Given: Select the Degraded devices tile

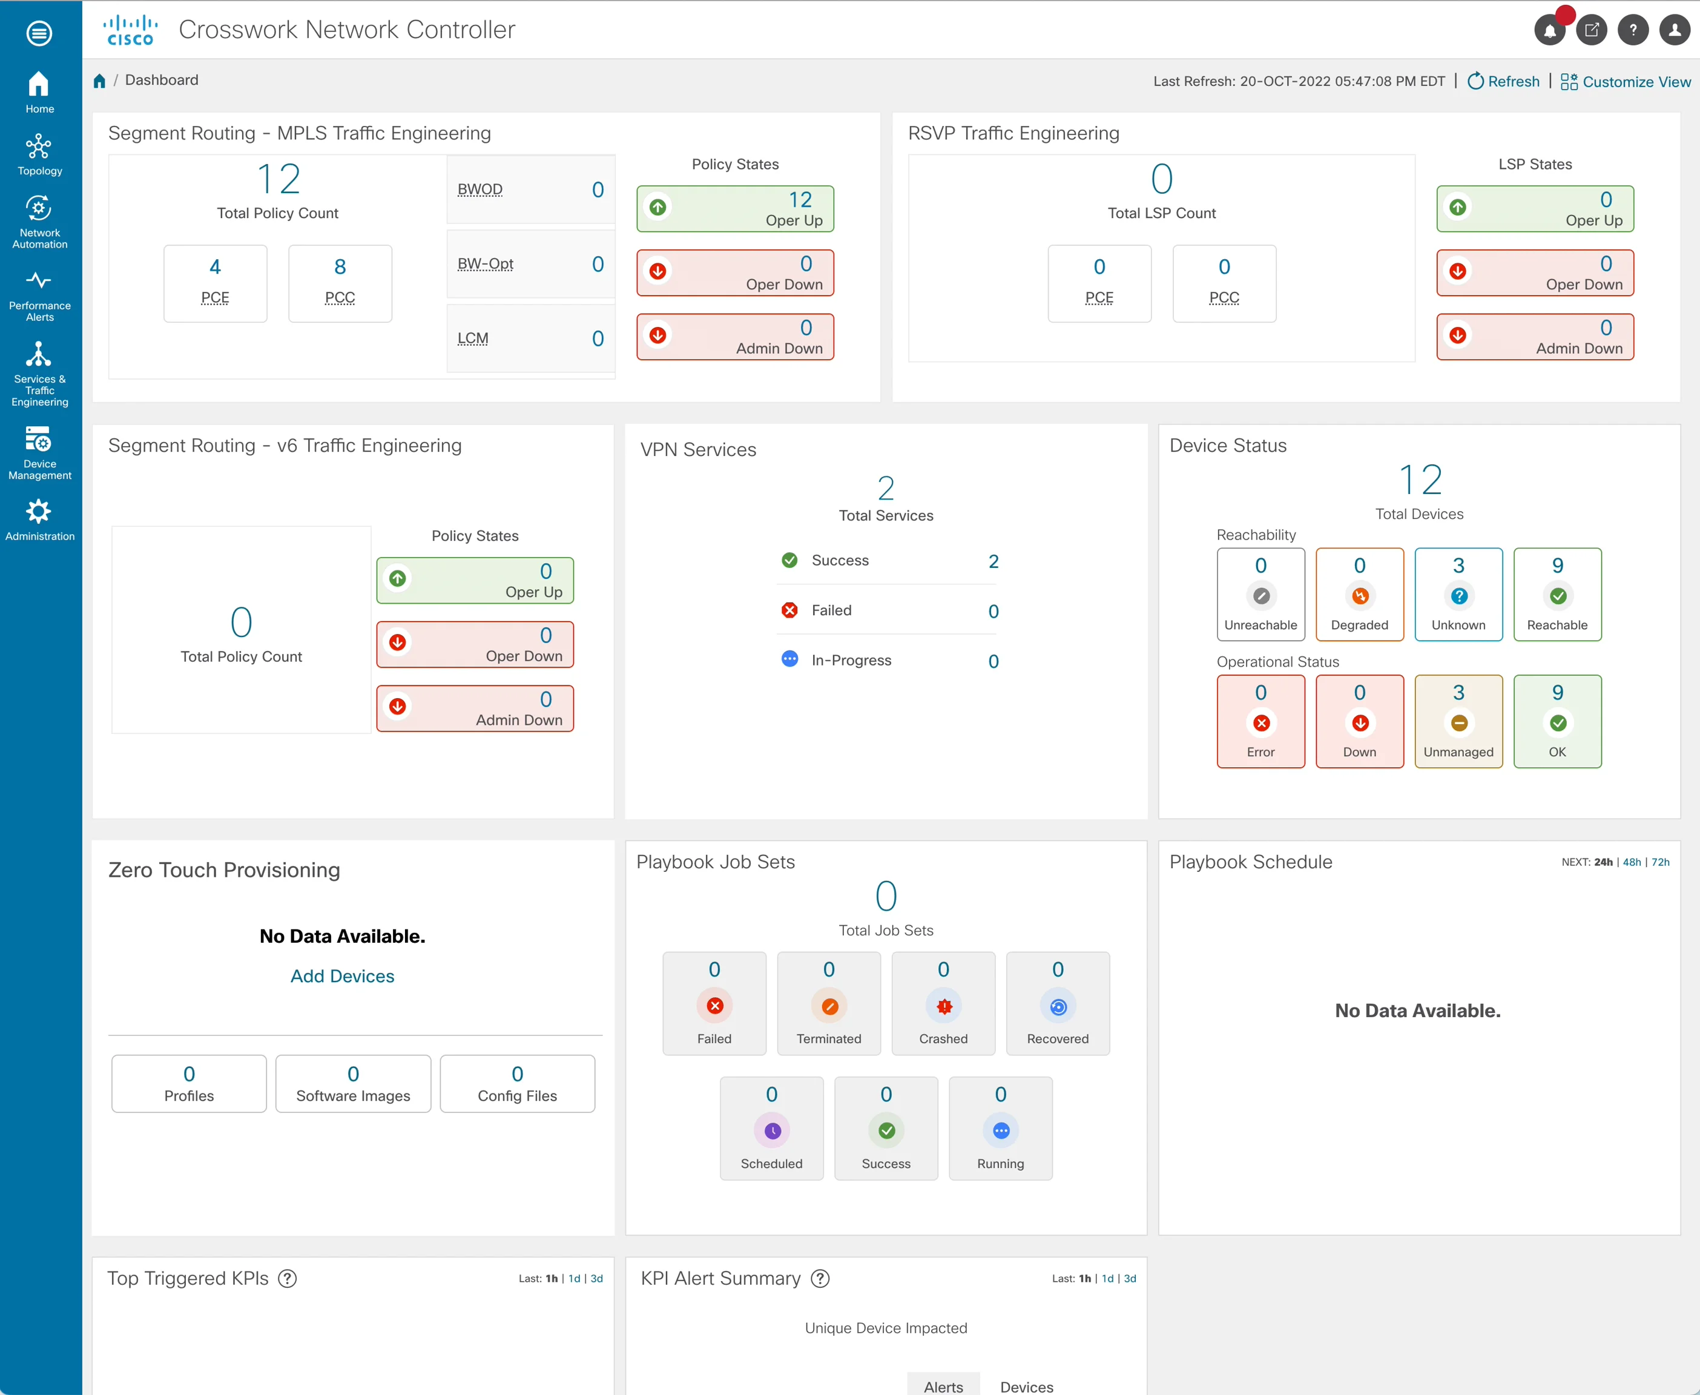Looking at the screenshot, I should [1360, 595].
